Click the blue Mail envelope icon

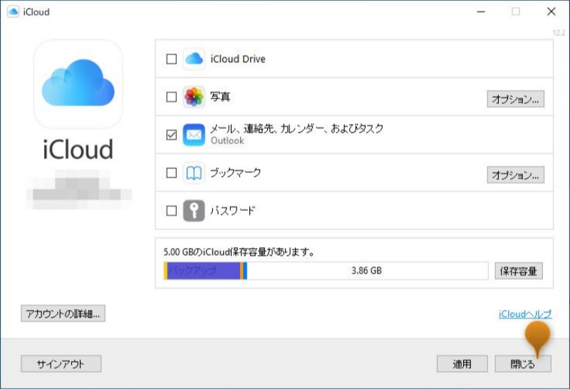point(194,135)
